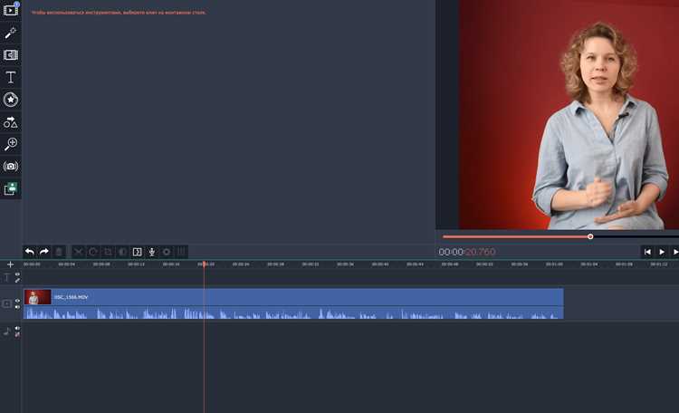The image size is (679, 413).
Task: Open the Callouts shapes tool
Action: [10, 122]
